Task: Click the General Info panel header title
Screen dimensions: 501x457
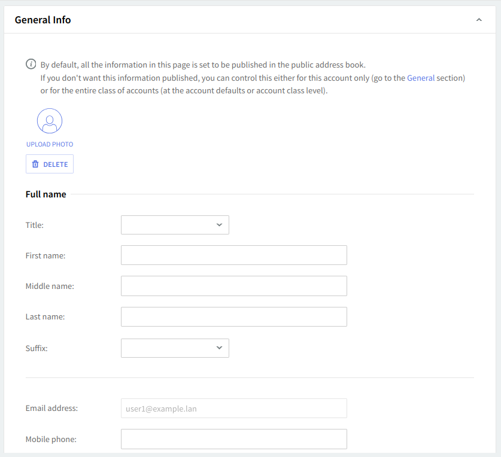Action: click(42, 20)
